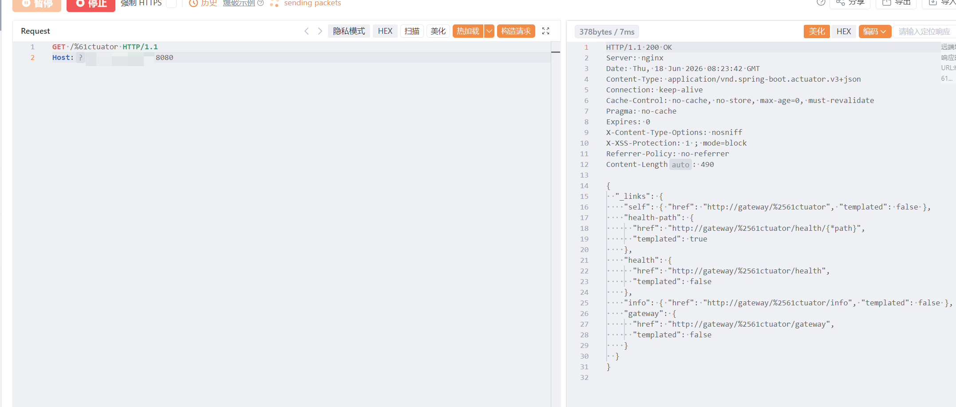Screen dimensions: 956x407
Task: Click X-Content-Type-Options: nosniff header
Action: click(x=674, y=133)
